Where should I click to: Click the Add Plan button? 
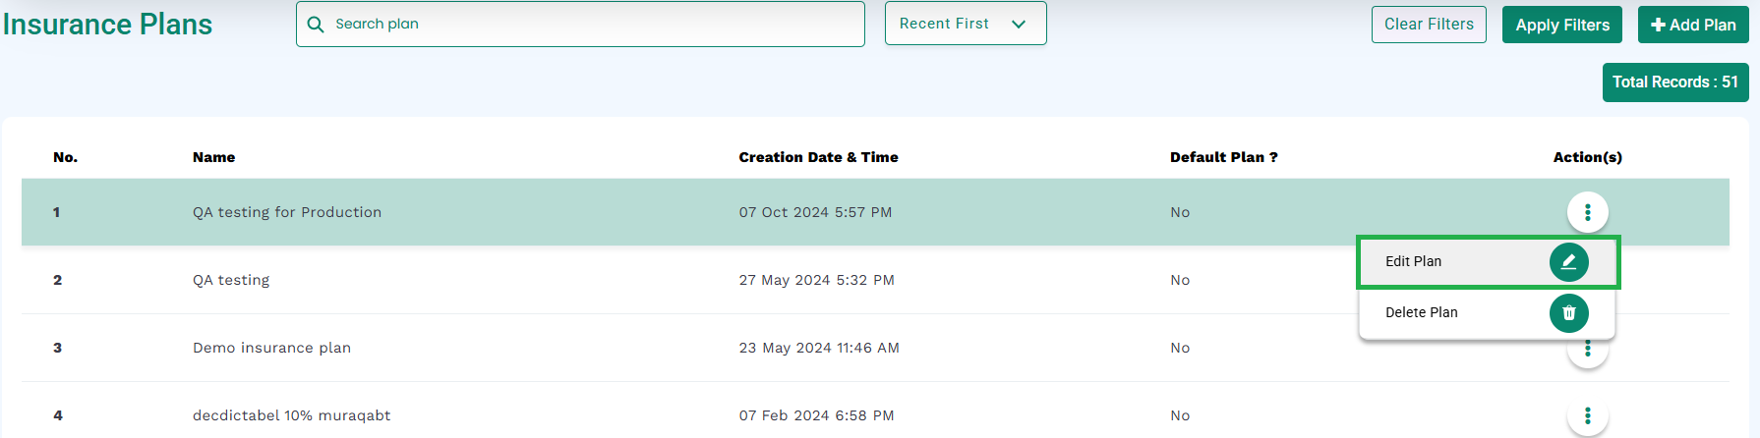pyautogui.click(x=1693, y=25)
